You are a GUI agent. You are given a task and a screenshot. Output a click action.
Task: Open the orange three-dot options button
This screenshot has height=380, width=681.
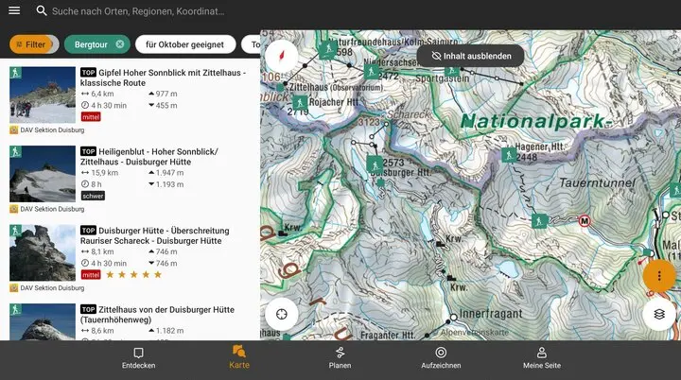point(658,275)
